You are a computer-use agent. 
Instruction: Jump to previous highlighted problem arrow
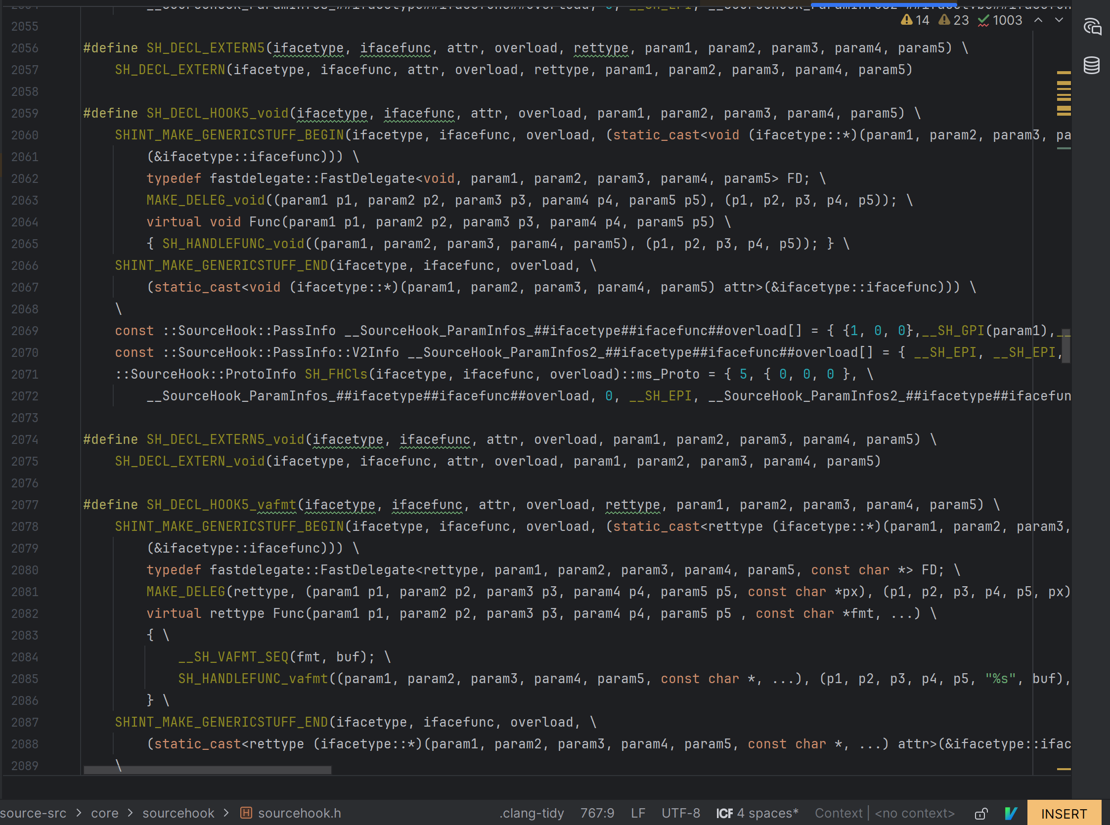(x=1038, y=20)
